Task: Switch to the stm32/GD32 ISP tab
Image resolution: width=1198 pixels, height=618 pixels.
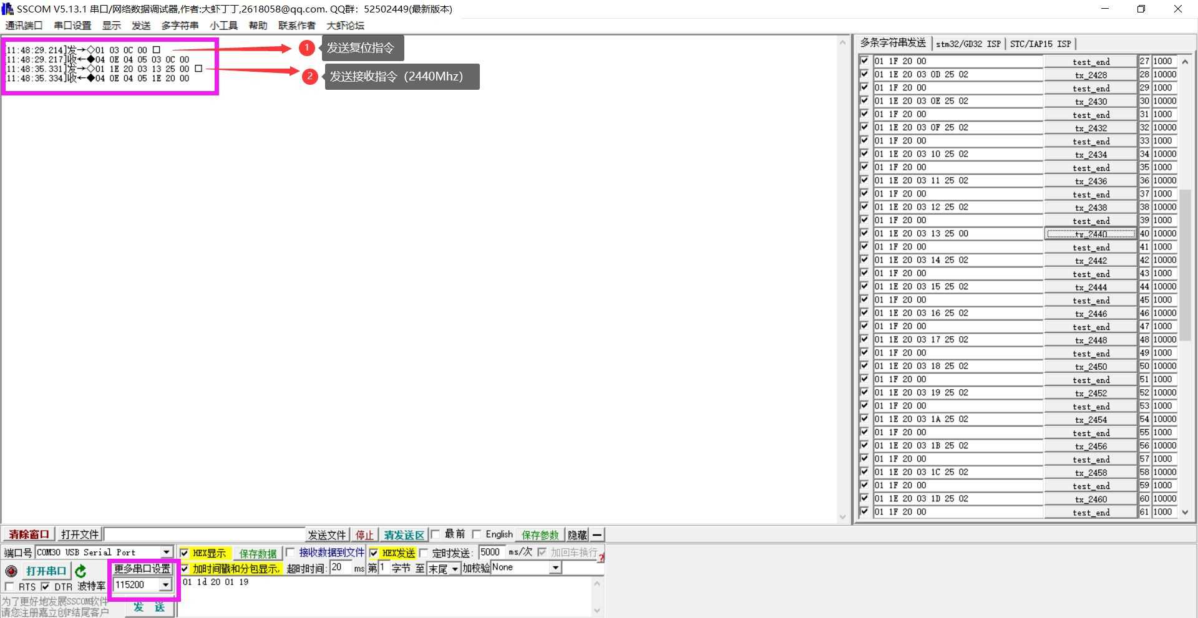Action: pos(968,44)
